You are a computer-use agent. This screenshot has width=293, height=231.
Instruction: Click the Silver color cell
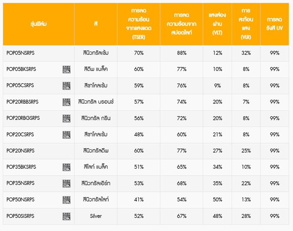click(96, 216)
